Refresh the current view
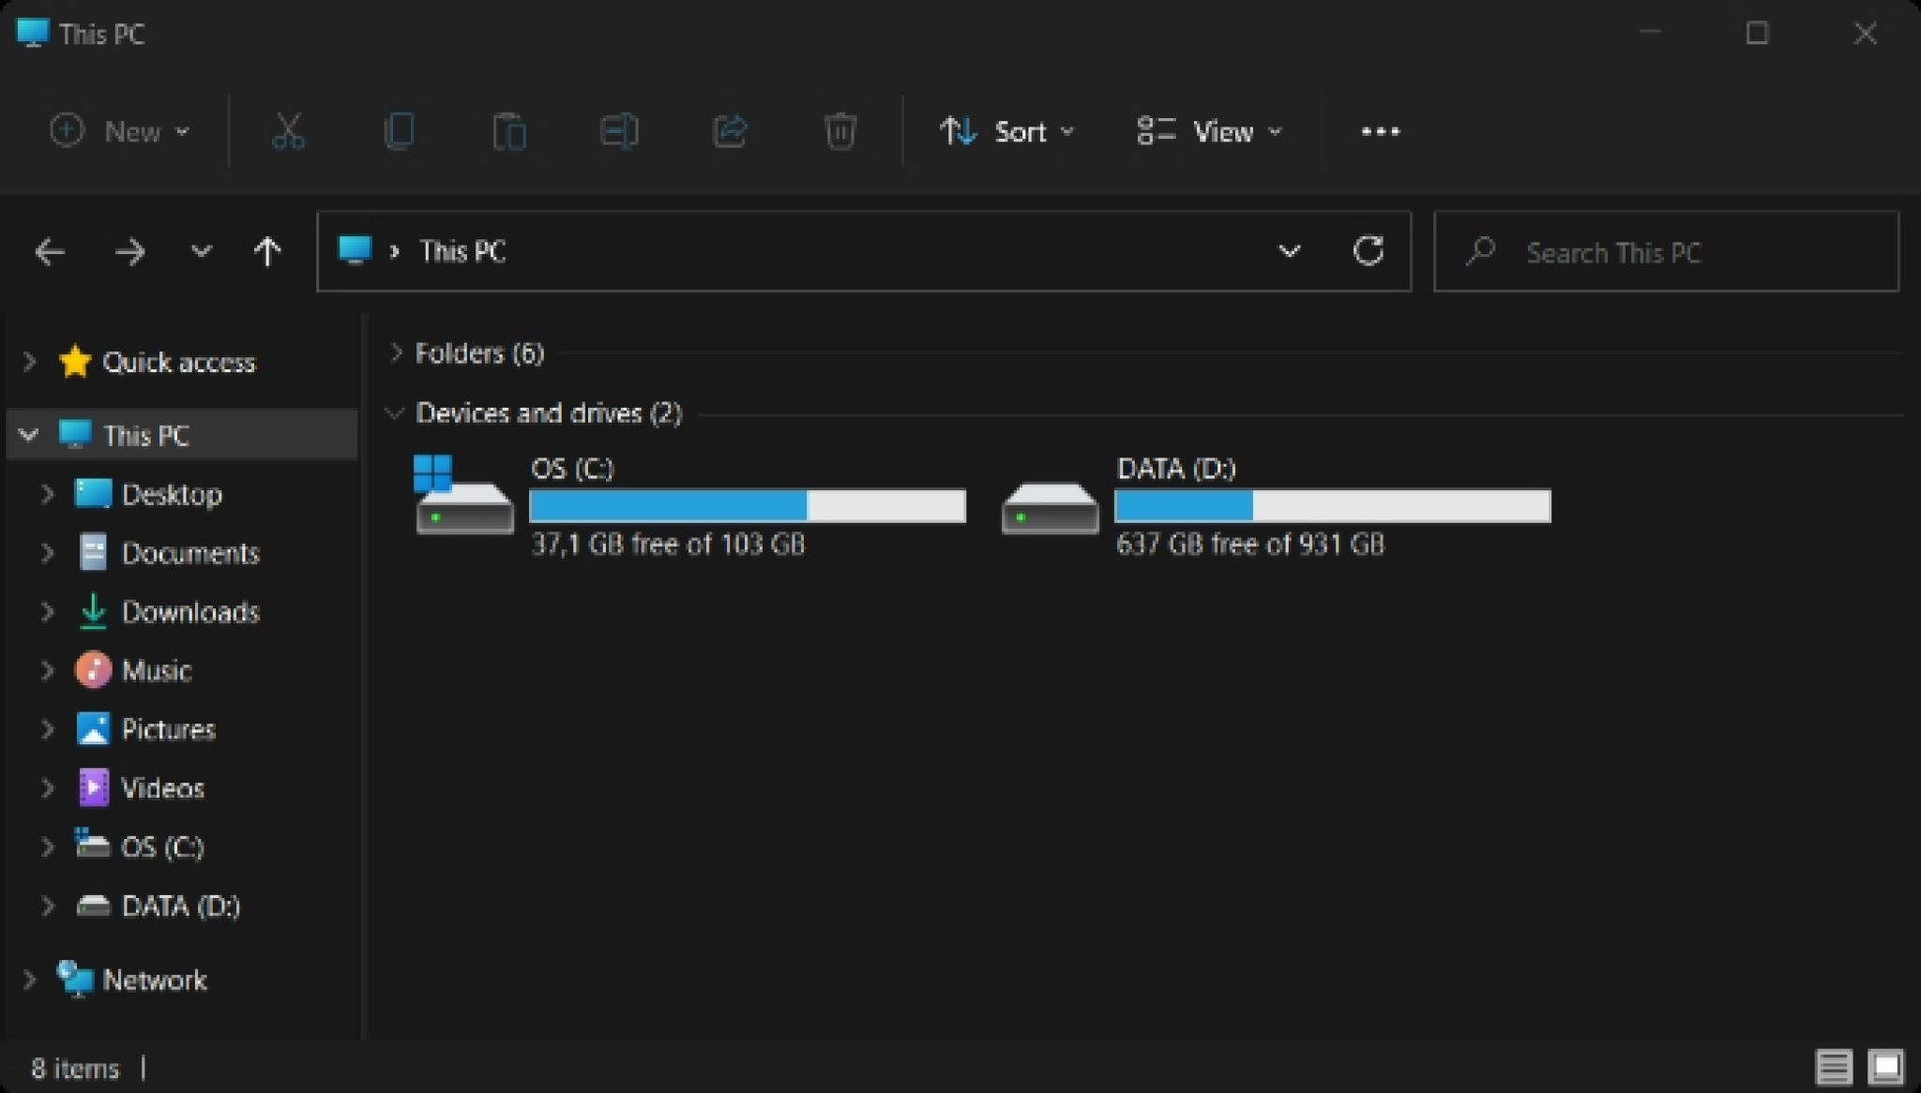Screen dimensions: 1921x1093 tap(1369, 251)
